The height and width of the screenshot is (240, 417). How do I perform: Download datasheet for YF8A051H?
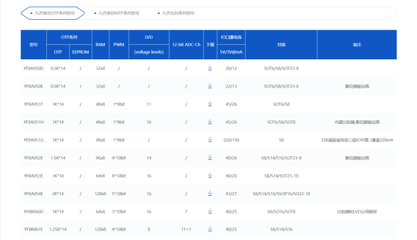coord(210,122)
